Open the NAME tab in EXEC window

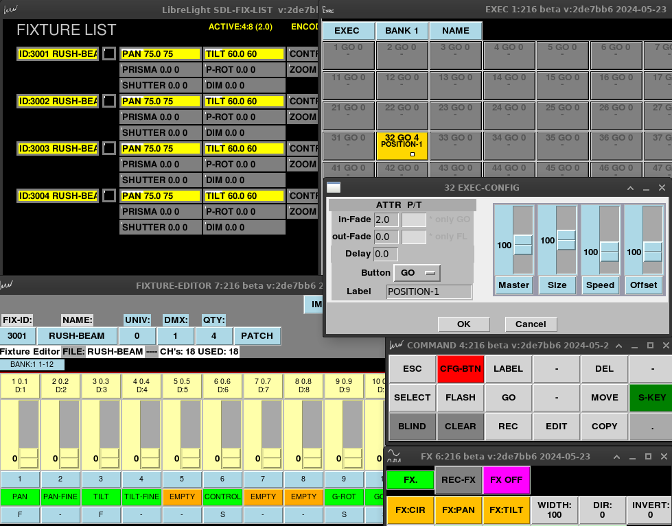pyautogui.click(x=456, y=31)
